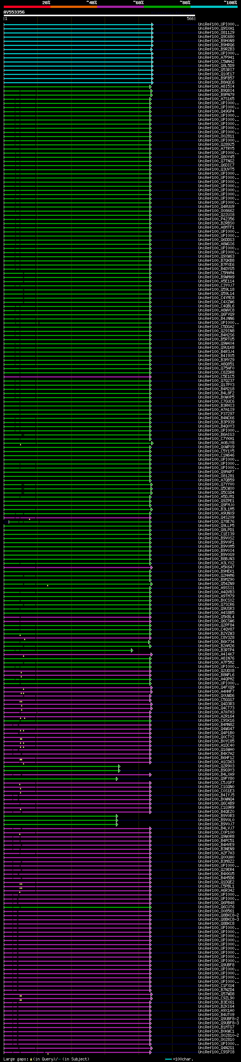Click the UniRef100_C8V3Z8 label
Screen dimensions: 241x1062
pyautogui.click(x=216, y=638)
